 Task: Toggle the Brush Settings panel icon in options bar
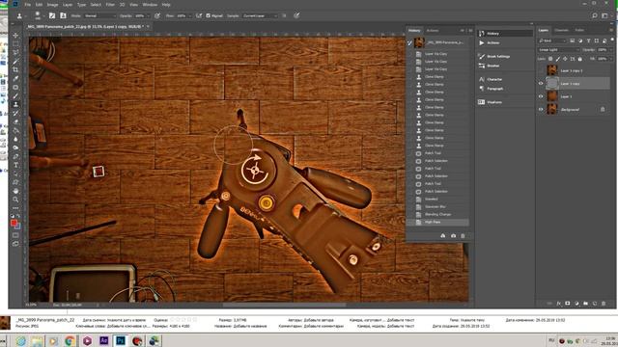pyautogui.click(x=52, y=15)
